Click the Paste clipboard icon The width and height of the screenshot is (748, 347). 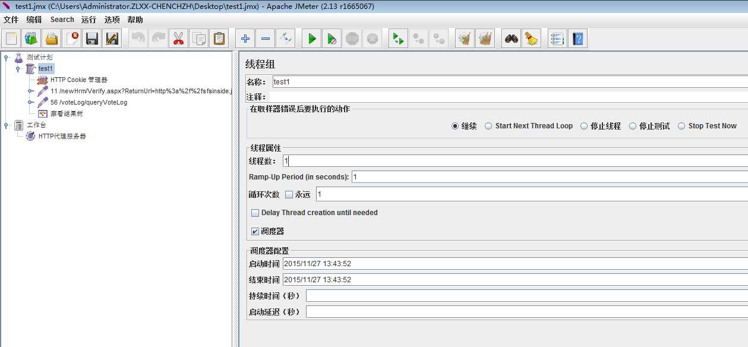pyautogui.click(x=219, y=39)
